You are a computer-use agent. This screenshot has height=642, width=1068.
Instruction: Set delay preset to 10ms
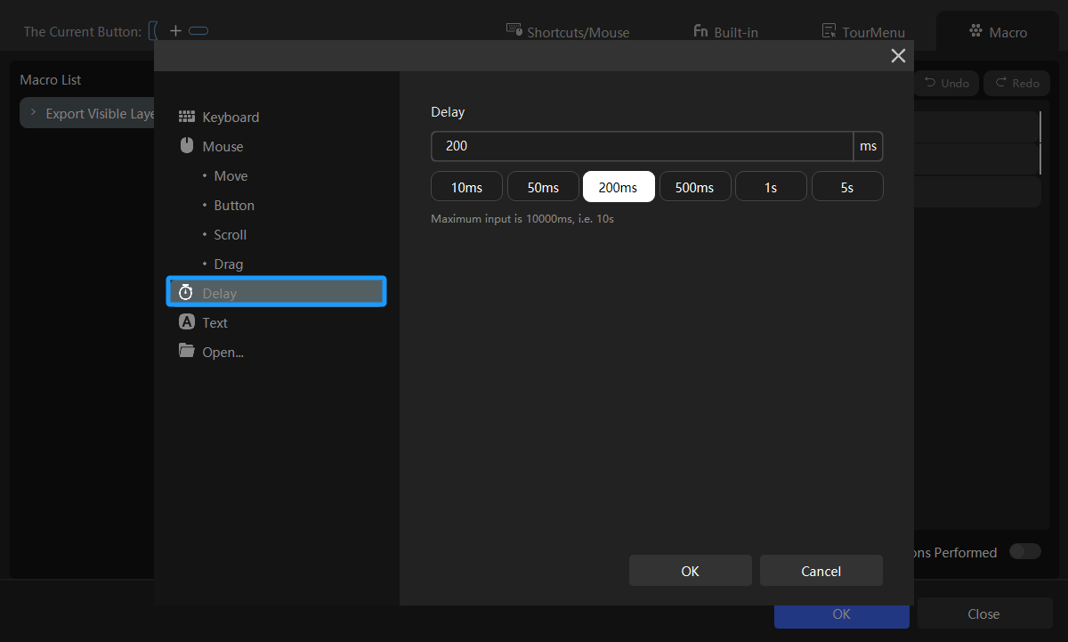pos(466,187)
